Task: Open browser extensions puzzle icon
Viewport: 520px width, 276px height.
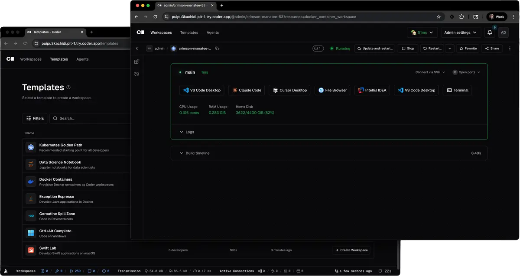Action: point(461,17)
